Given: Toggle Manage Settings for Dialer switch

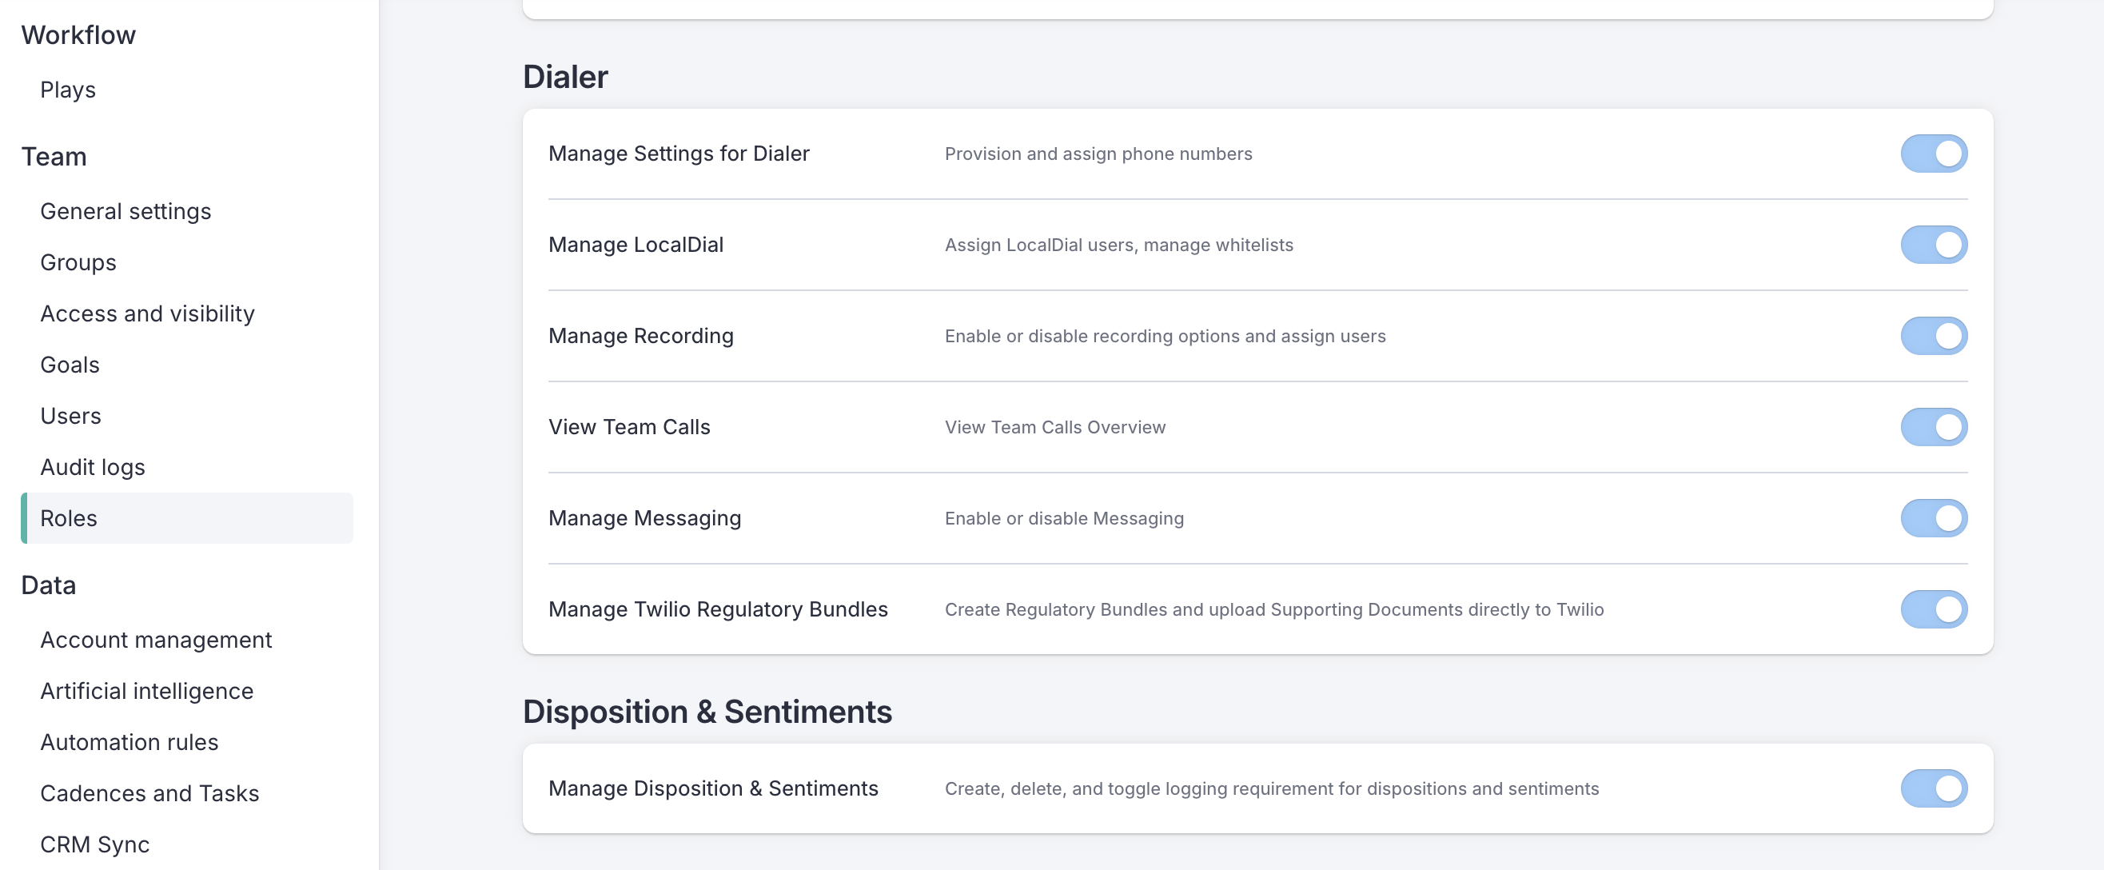Looking at the screenshot, I should coord(1933,154).
